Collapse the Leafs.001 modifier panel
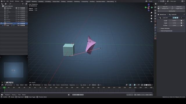 (159, 18)
